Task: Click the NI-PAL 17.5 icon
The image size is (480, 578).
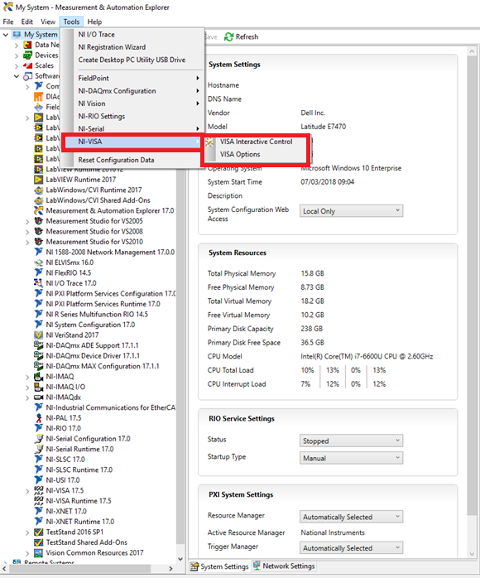Action: tap(38, 418)
